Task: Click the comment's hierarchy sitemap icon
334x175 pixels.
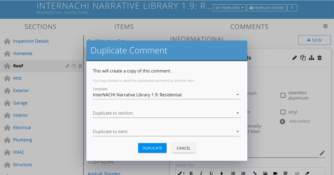Action: coord(311,58)
